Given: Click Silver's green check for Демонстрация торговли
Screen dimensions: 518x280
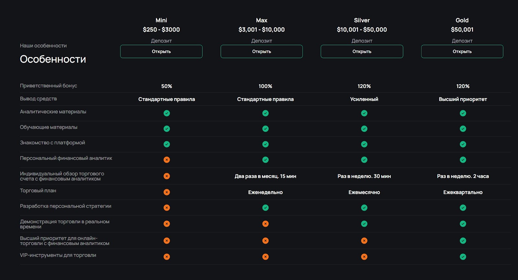Looking at the screenshot, I should point(364,224).
